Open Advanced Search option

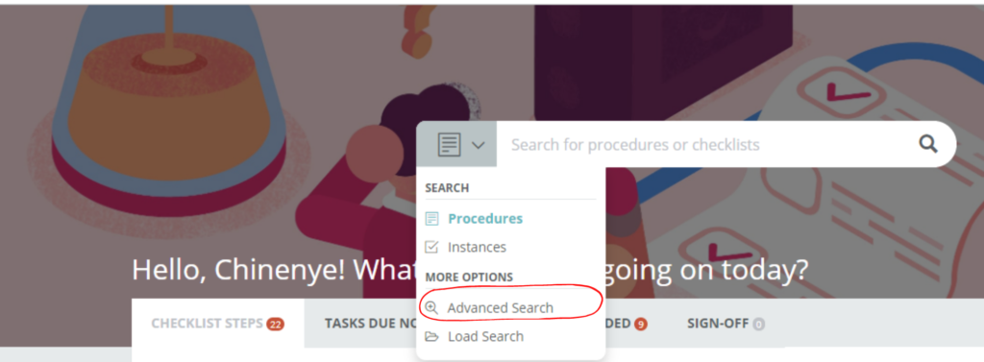500,307
